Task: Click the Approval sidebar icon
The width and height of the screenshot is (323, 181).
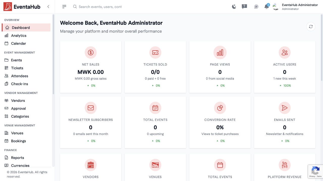Action: tap(7, 109)
